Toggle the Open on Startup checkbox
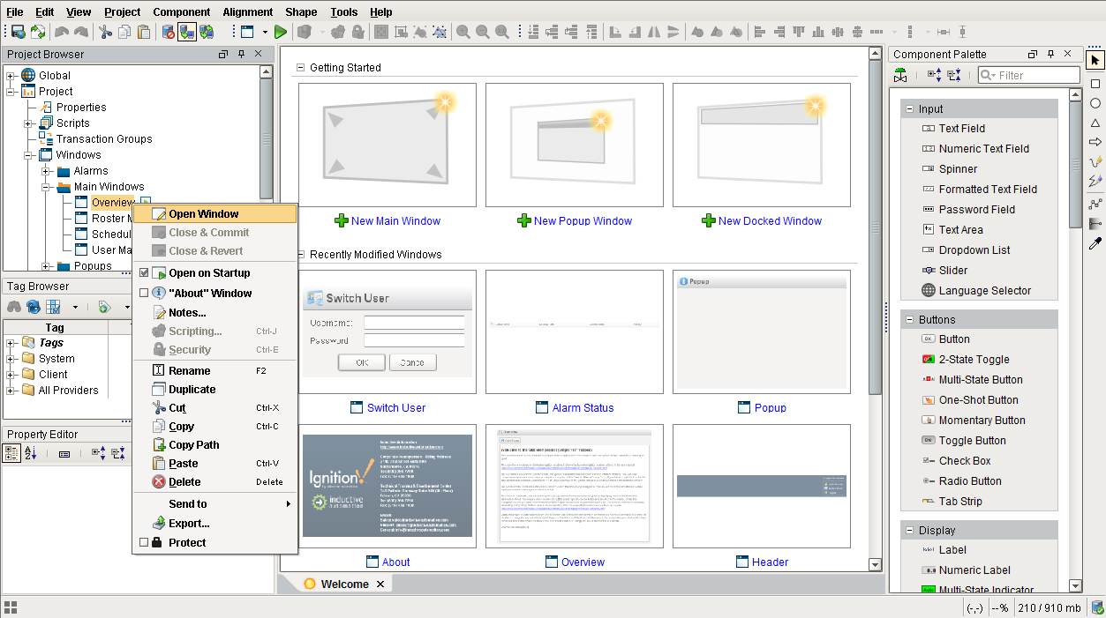This screenshot has width=1106, height=618. point(144,272)
